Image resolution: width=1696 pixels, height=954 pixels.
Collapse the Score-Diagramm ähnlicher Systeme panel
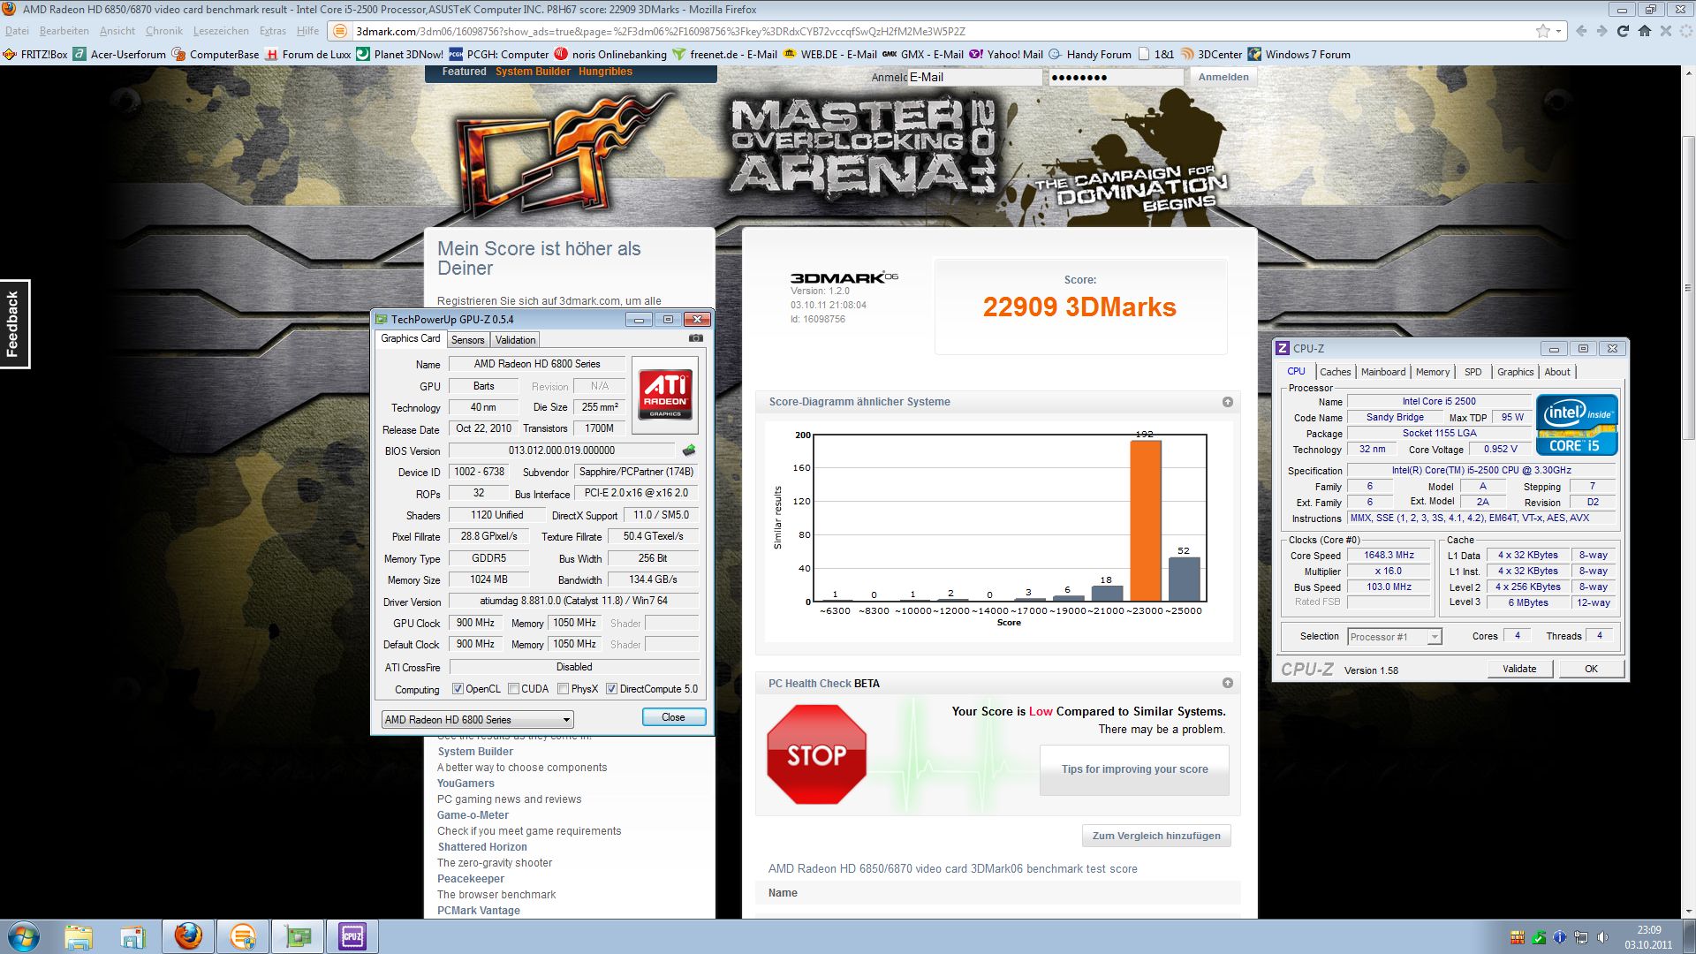1227,402
